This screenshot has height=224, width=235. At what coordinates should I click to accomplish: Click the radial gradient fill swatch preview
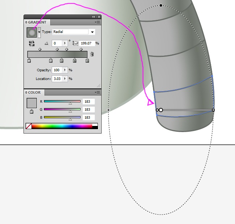pyautogui.click(x=32, y=33)
